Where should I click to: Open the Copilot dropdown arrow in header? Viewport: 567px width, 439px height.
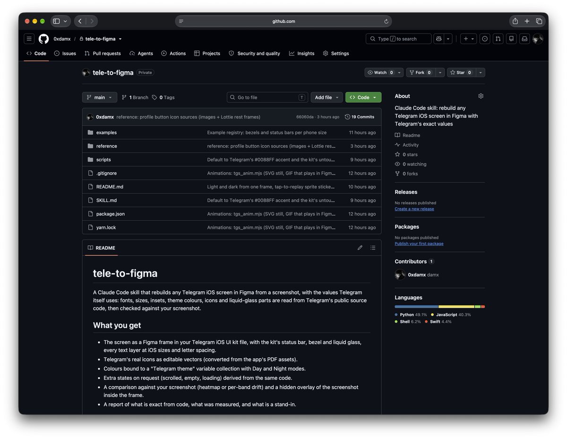coord(448,39)
